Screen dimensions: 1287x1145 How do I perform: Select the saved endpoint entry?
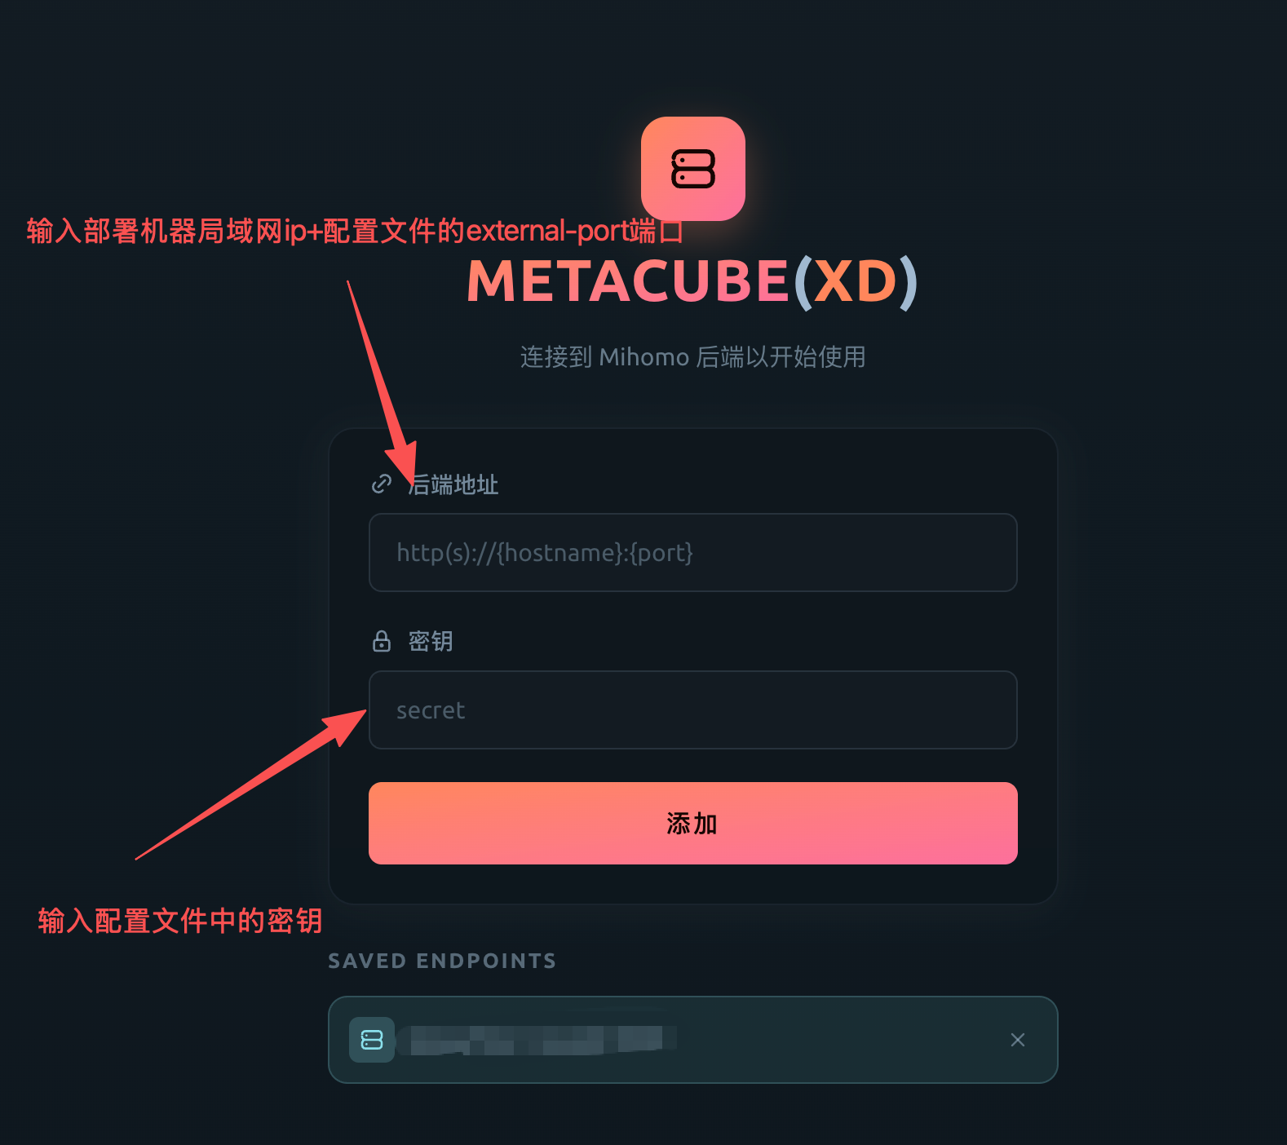tap(693, 1040)
